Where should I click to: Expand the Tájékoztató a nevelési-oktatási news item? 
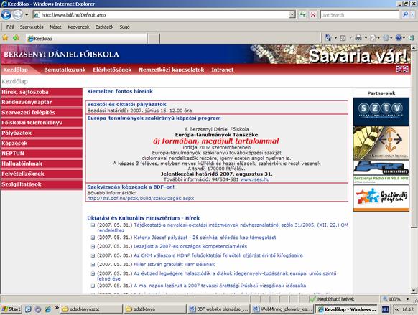[93, 225]
